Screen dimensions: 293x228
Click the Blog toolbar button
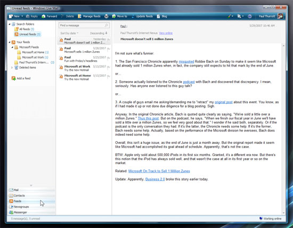tap(162, 17)
